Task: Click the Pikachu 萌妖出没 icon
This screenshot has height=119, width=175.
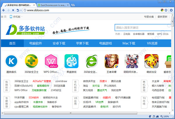Action: (x=151, y=61)
